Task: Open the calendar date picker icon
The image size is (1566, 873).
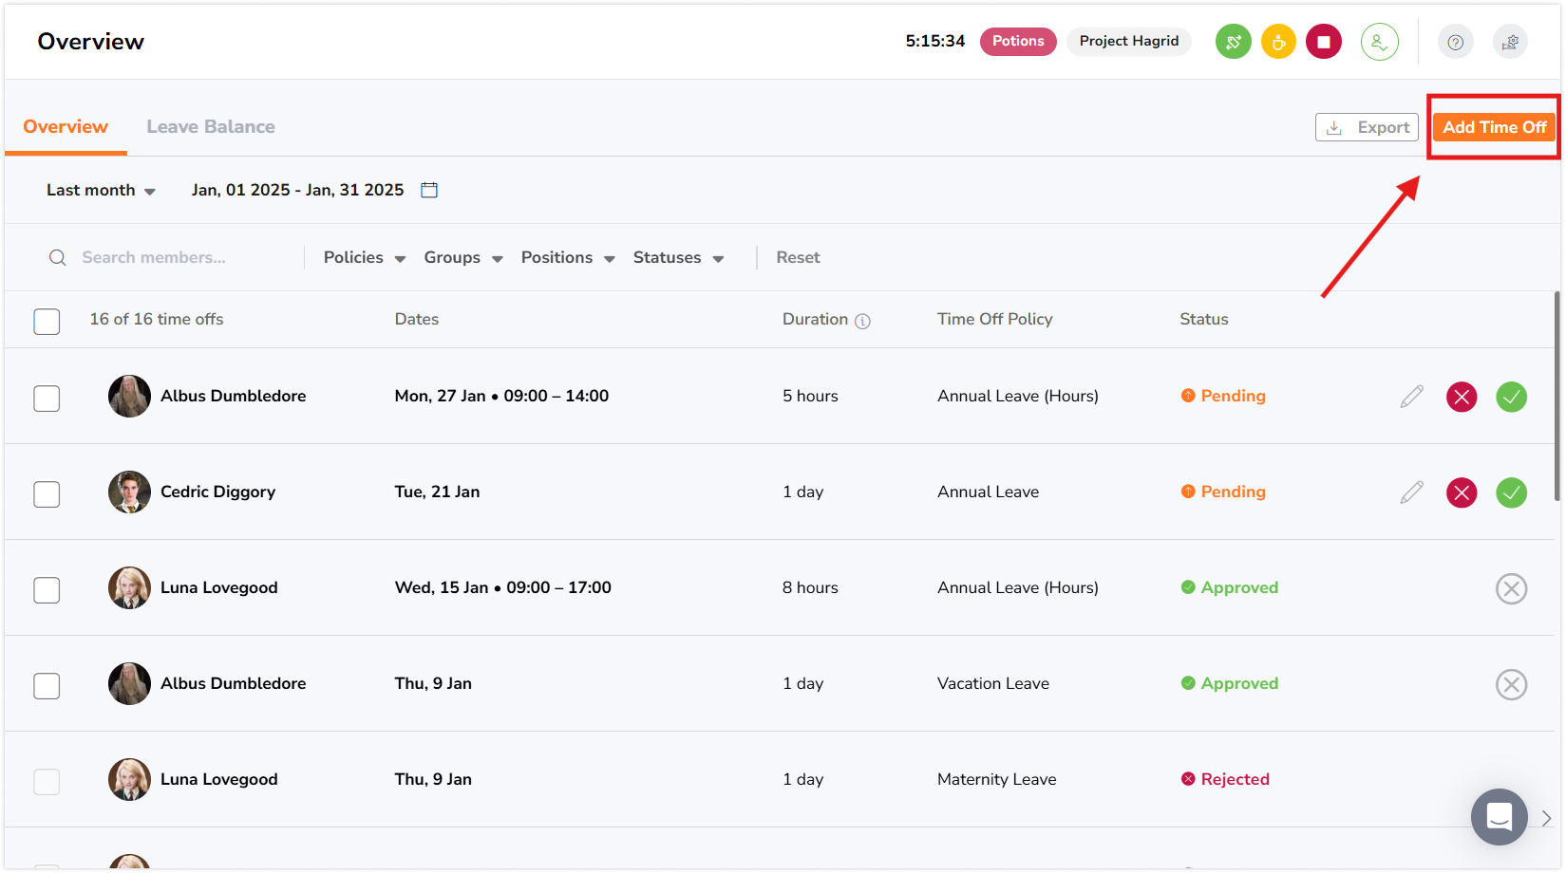Action: pos(429,190)
